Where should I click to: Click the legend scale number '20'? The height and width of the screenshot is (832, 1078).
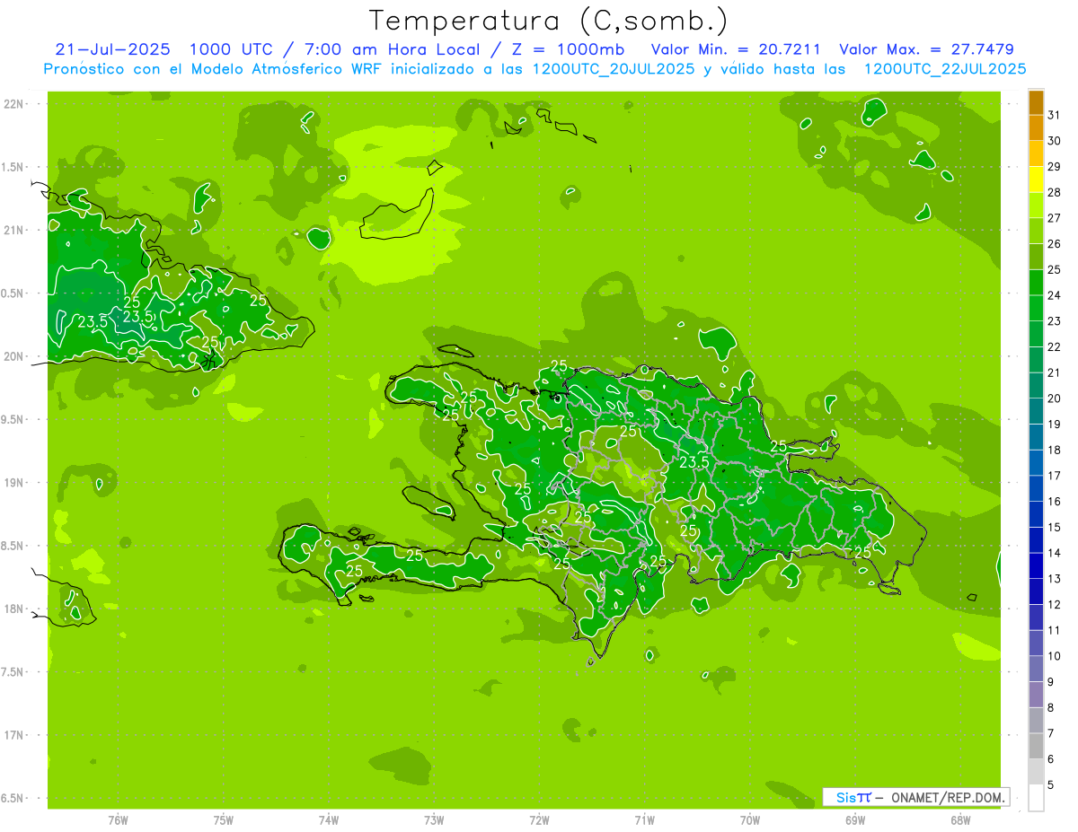coord(1054,398)
